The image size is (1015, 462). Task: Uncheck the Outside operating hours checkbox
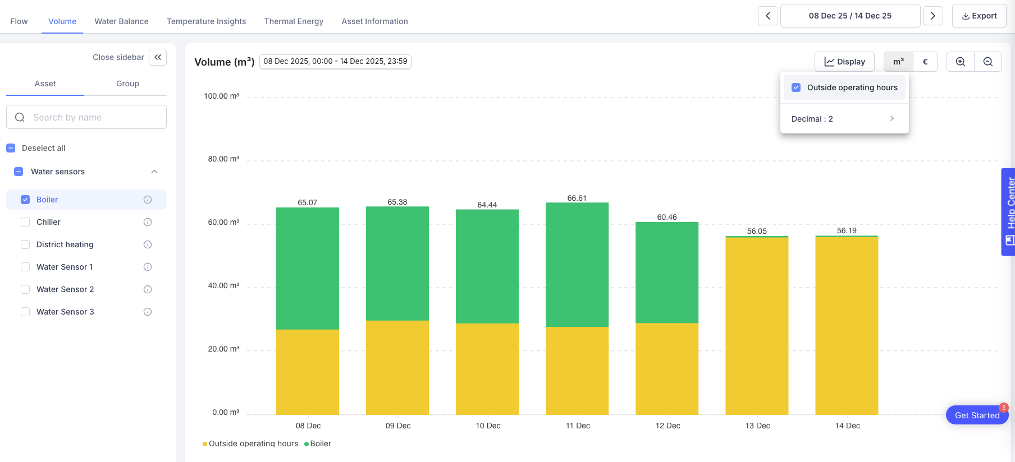(x=796, y=87)
